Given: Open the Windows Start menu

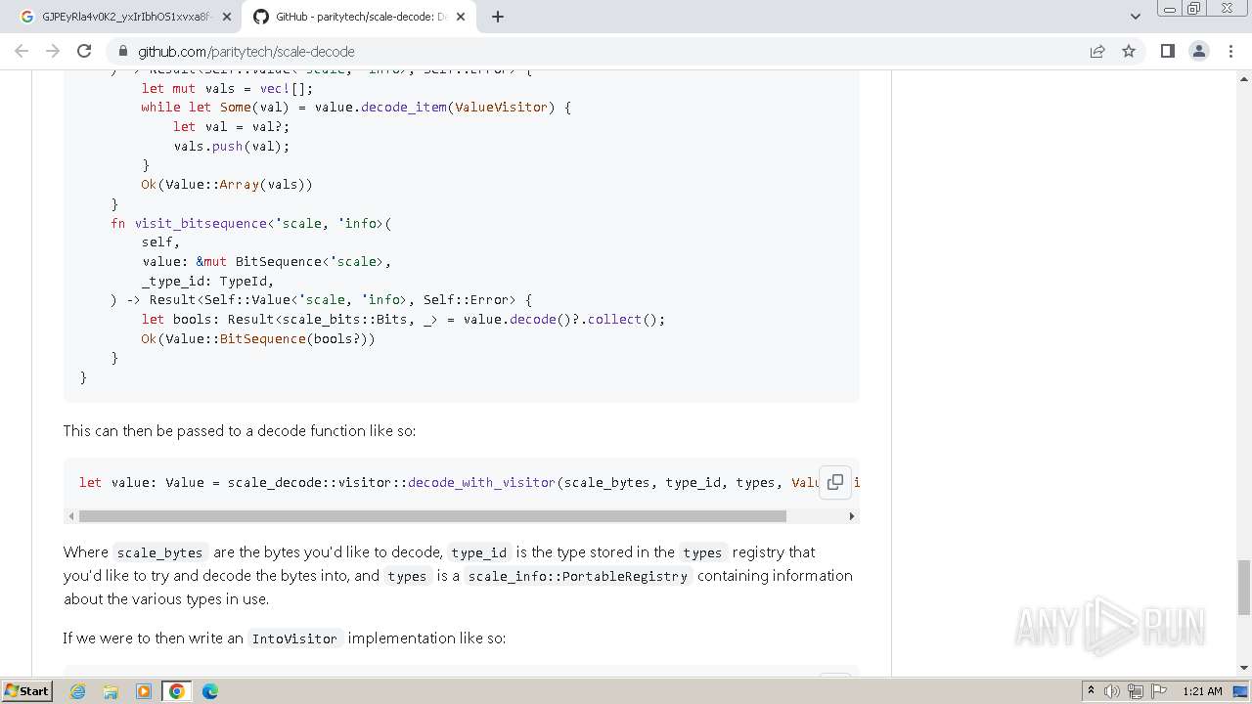Looking at the screenshot, I should coord(26,691).
